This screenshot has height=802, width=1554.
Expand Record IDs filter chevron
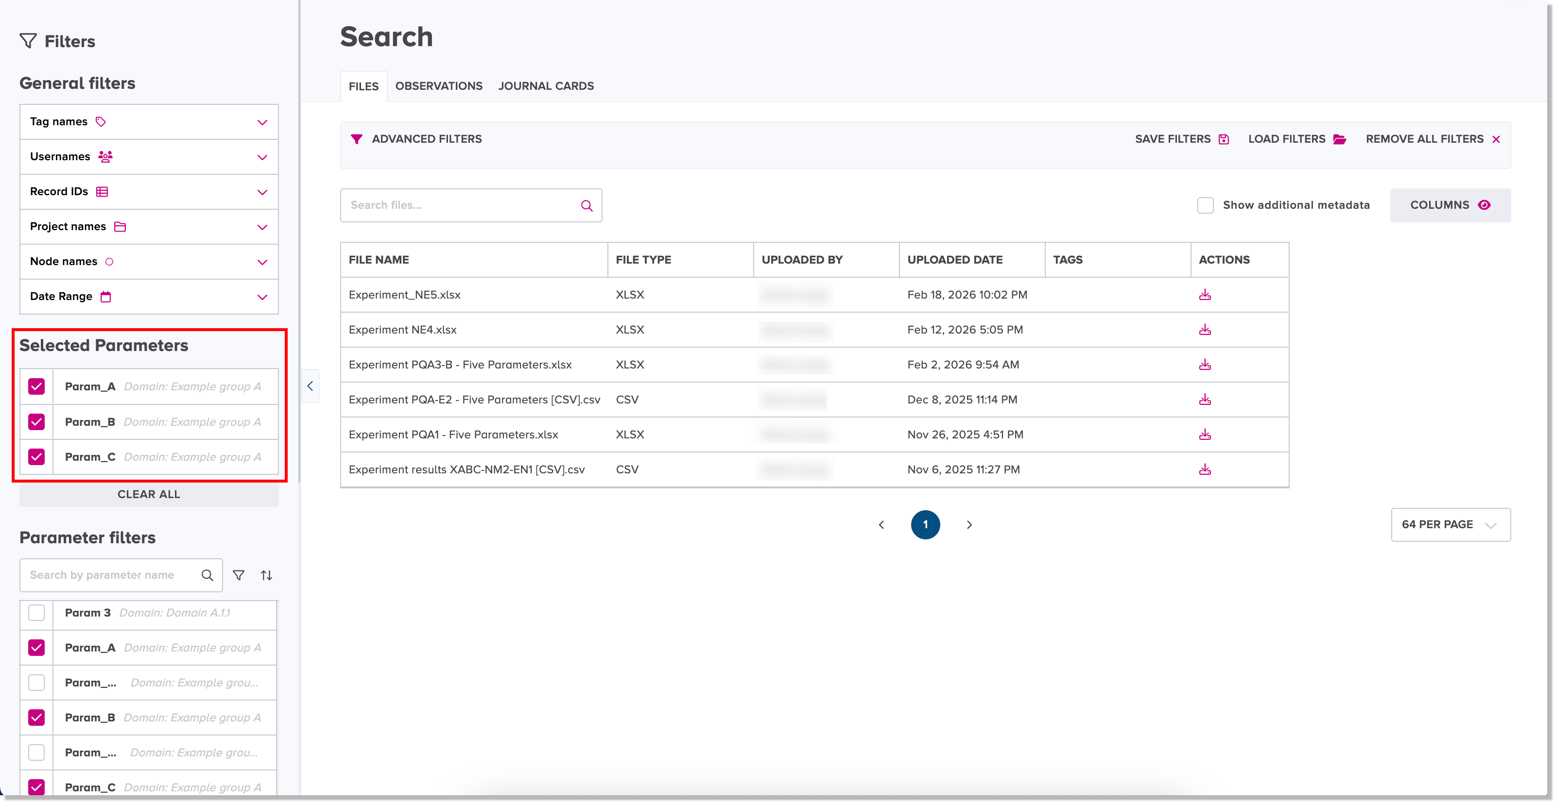click(x=262, y=192)
